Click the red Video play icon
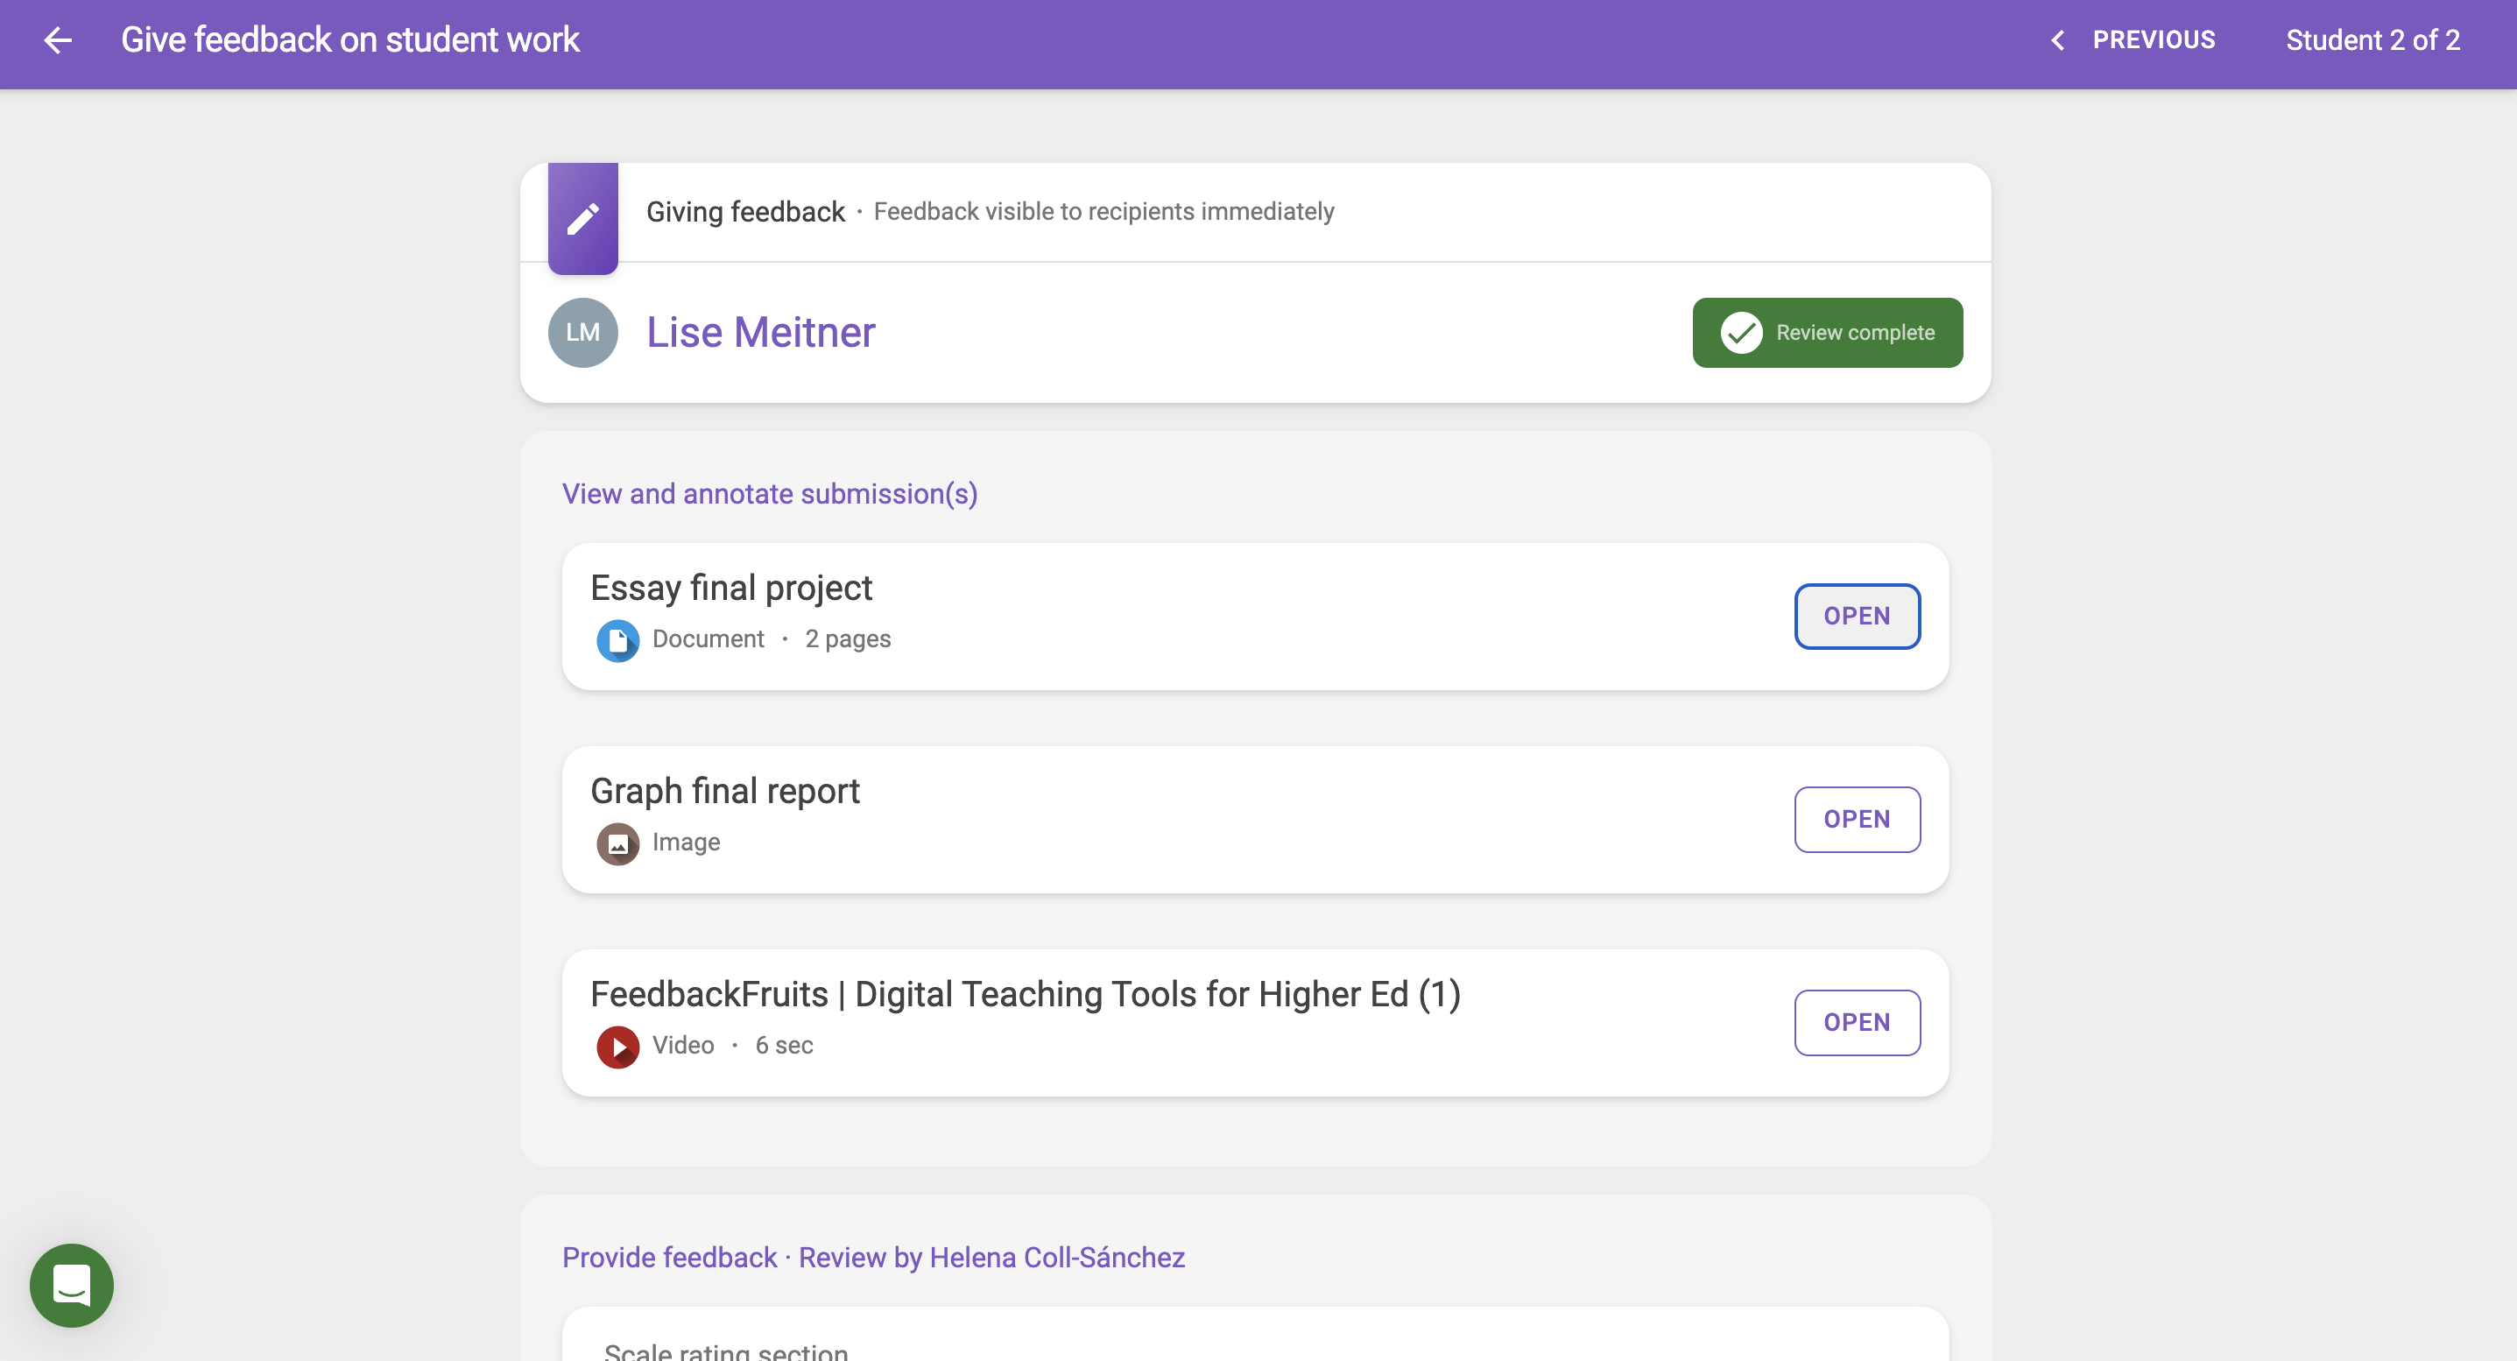The width and height of the screenshot is (2517, 1361). coord(617,1047)
